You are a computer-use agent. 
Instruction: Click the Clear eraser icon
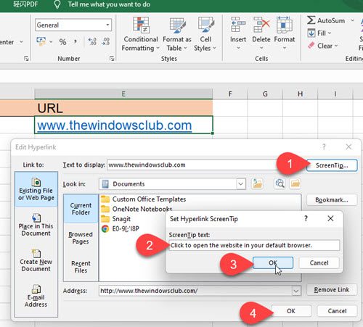click(x=311, y=46)
